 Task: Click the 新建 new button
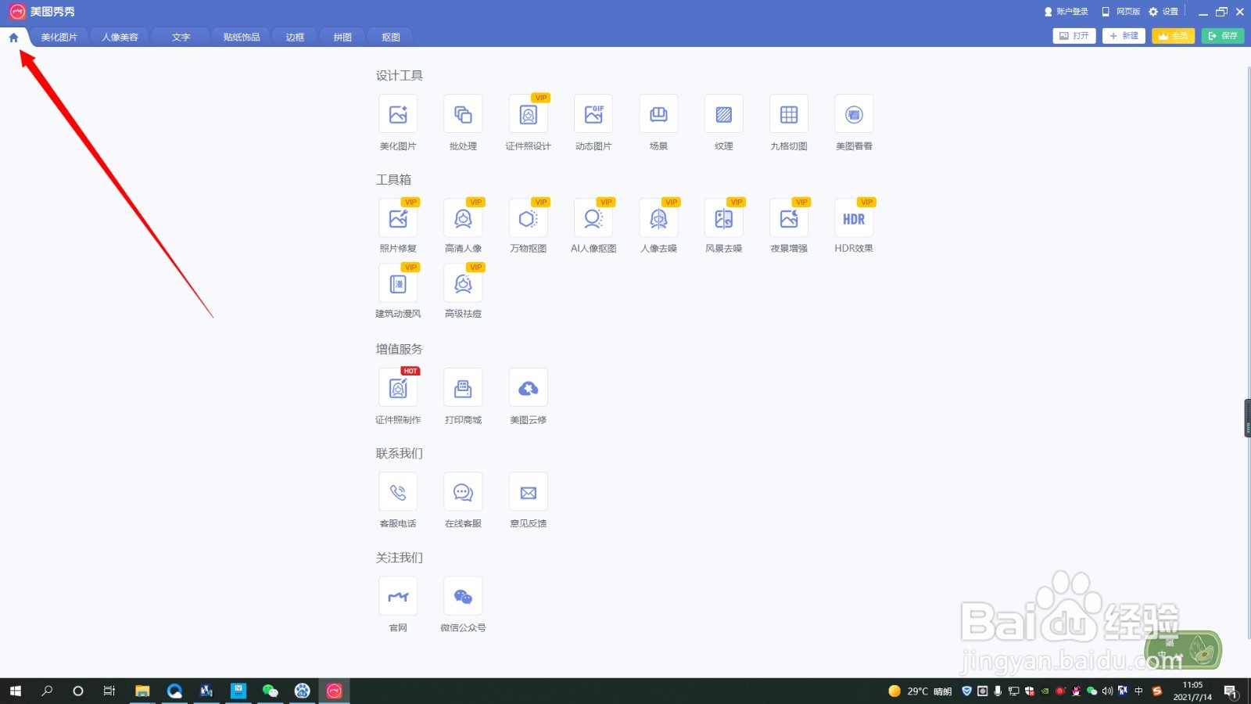[1124, 36]
